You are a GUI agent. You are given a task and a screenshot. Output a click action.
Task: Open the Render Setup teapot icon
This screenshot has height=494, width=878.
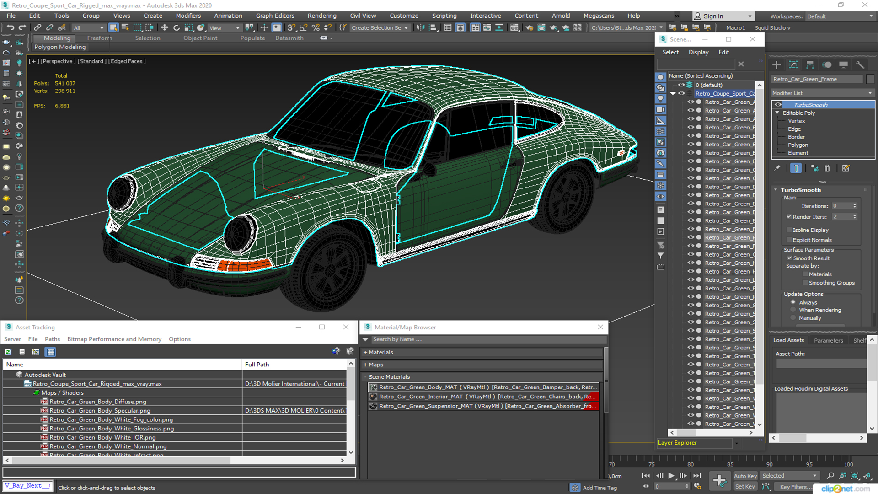click(x=529, y=28)
